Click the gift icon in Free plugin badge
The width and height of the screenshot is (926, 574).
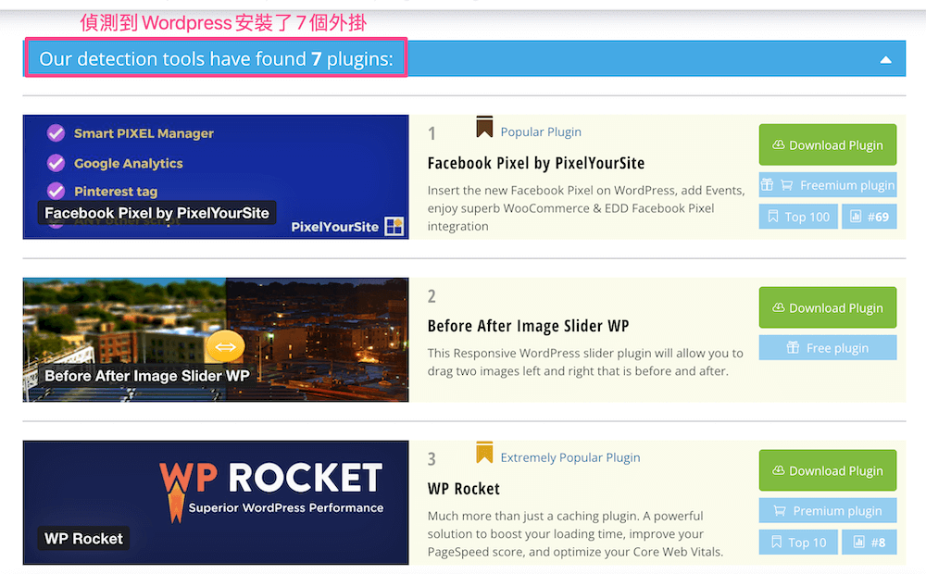(x=793, y=347)
